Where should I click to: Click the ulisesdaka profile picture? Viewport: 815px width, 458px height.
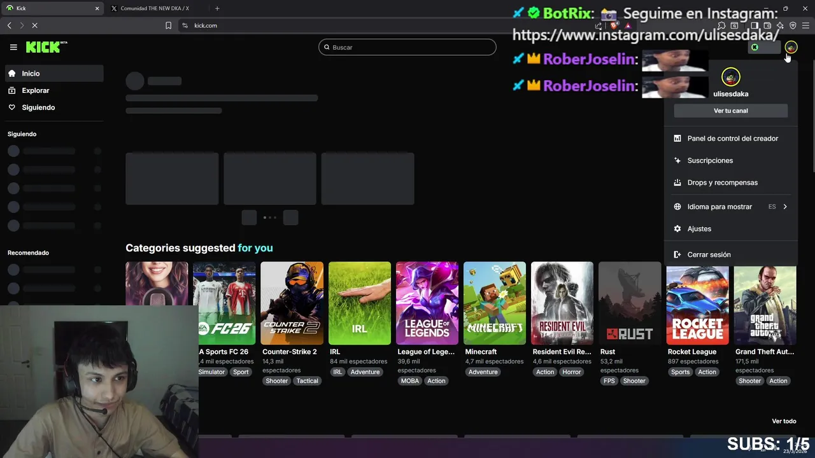coord(730,77)
